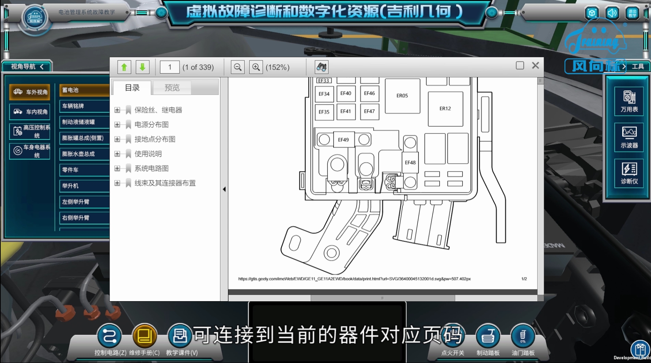Viewport: 651px width, 363px height.
Task: Click the horizontal scrollbar of the document
Action: 383,298
